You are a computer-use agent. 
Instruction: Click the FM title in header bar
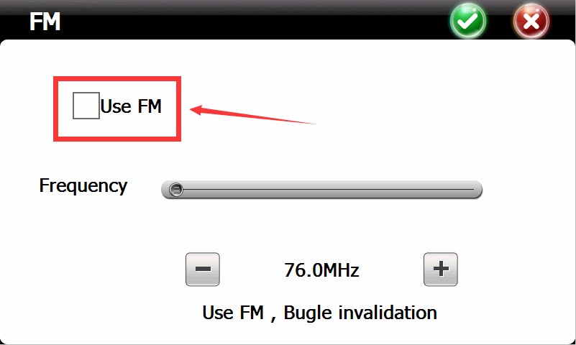pyautogui.click(x=45, y=22)
